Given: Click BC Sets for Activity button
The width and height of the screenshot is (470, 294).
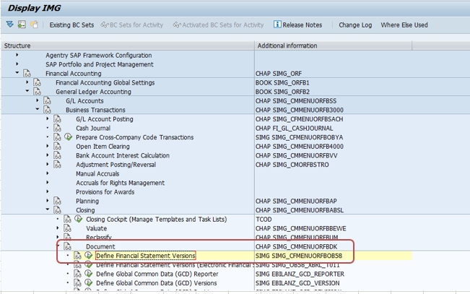Looking at the screenshot, I should click(132, 25).
